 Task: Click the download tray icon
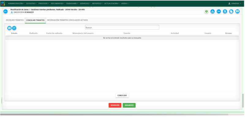213,11
